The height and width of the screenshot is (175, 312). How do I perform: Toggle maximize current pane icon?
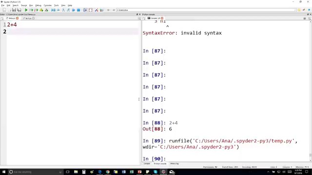(85, 10)
